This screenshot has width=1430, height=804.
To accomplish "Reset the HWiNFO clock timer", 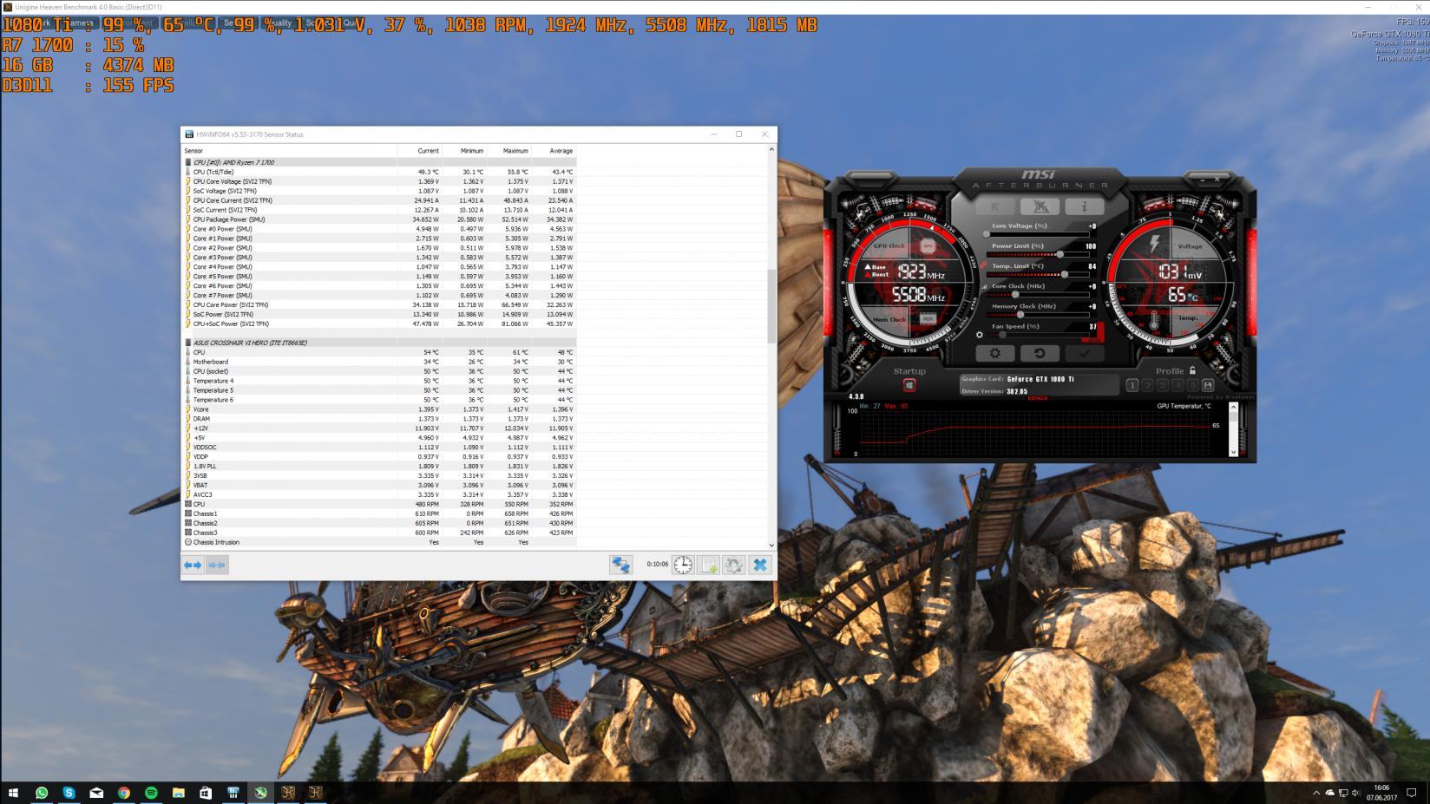I will pyautogui.click(x=684, y=565).
